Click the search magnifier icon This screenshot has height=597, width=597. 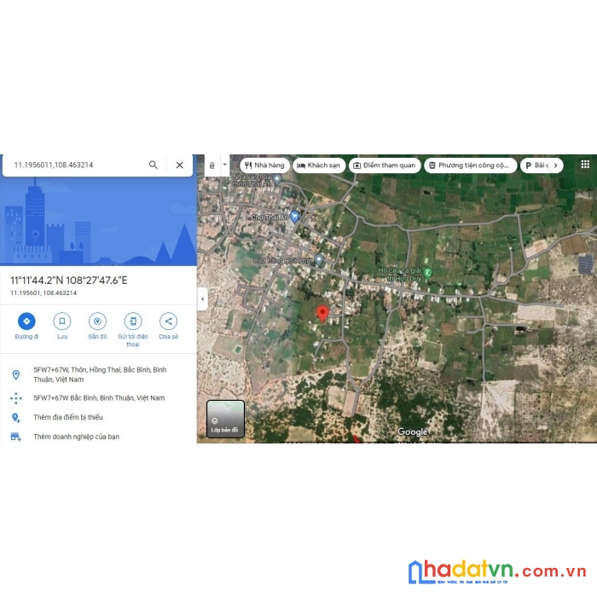click(x=153, y=165)
